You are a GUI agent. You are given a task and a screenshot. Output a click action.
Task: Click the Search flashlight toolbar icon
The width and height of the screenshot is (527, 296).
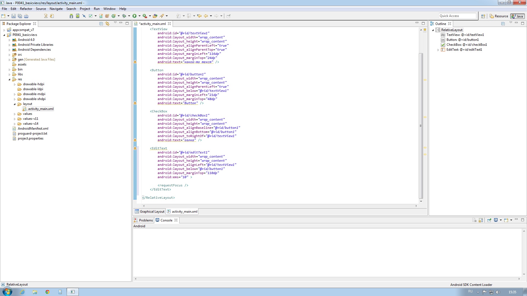[162, 16]
